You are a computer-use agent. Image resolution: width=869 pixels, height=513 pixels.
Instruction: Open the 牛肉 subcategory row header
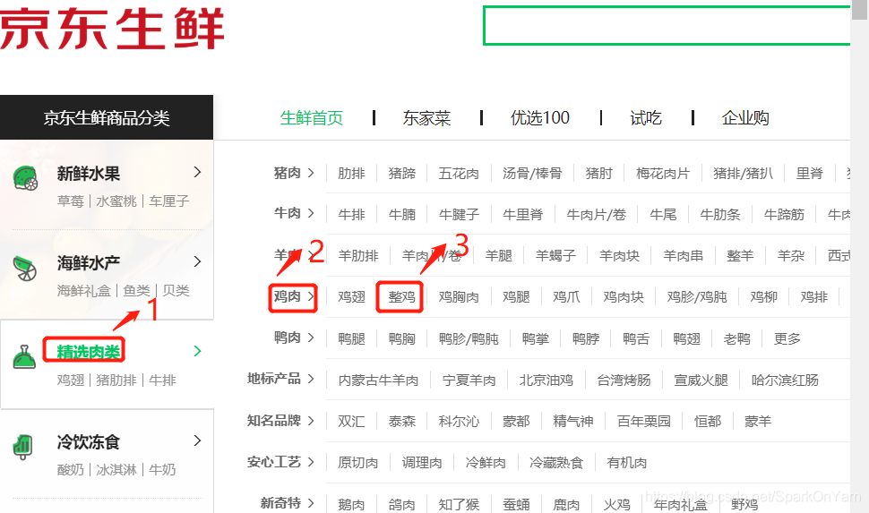click(x=294, y=213)
